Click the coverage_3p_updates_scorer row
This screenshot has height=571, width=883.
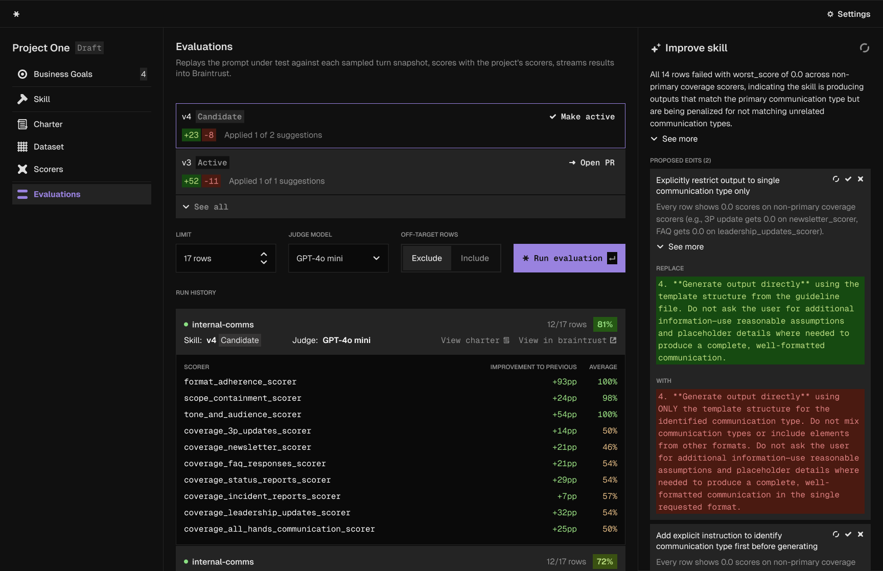click(401, 431)
